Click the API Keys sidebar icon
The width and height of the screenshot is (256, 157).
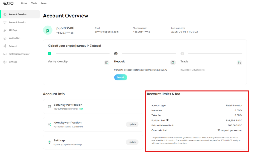pos(5,30)
